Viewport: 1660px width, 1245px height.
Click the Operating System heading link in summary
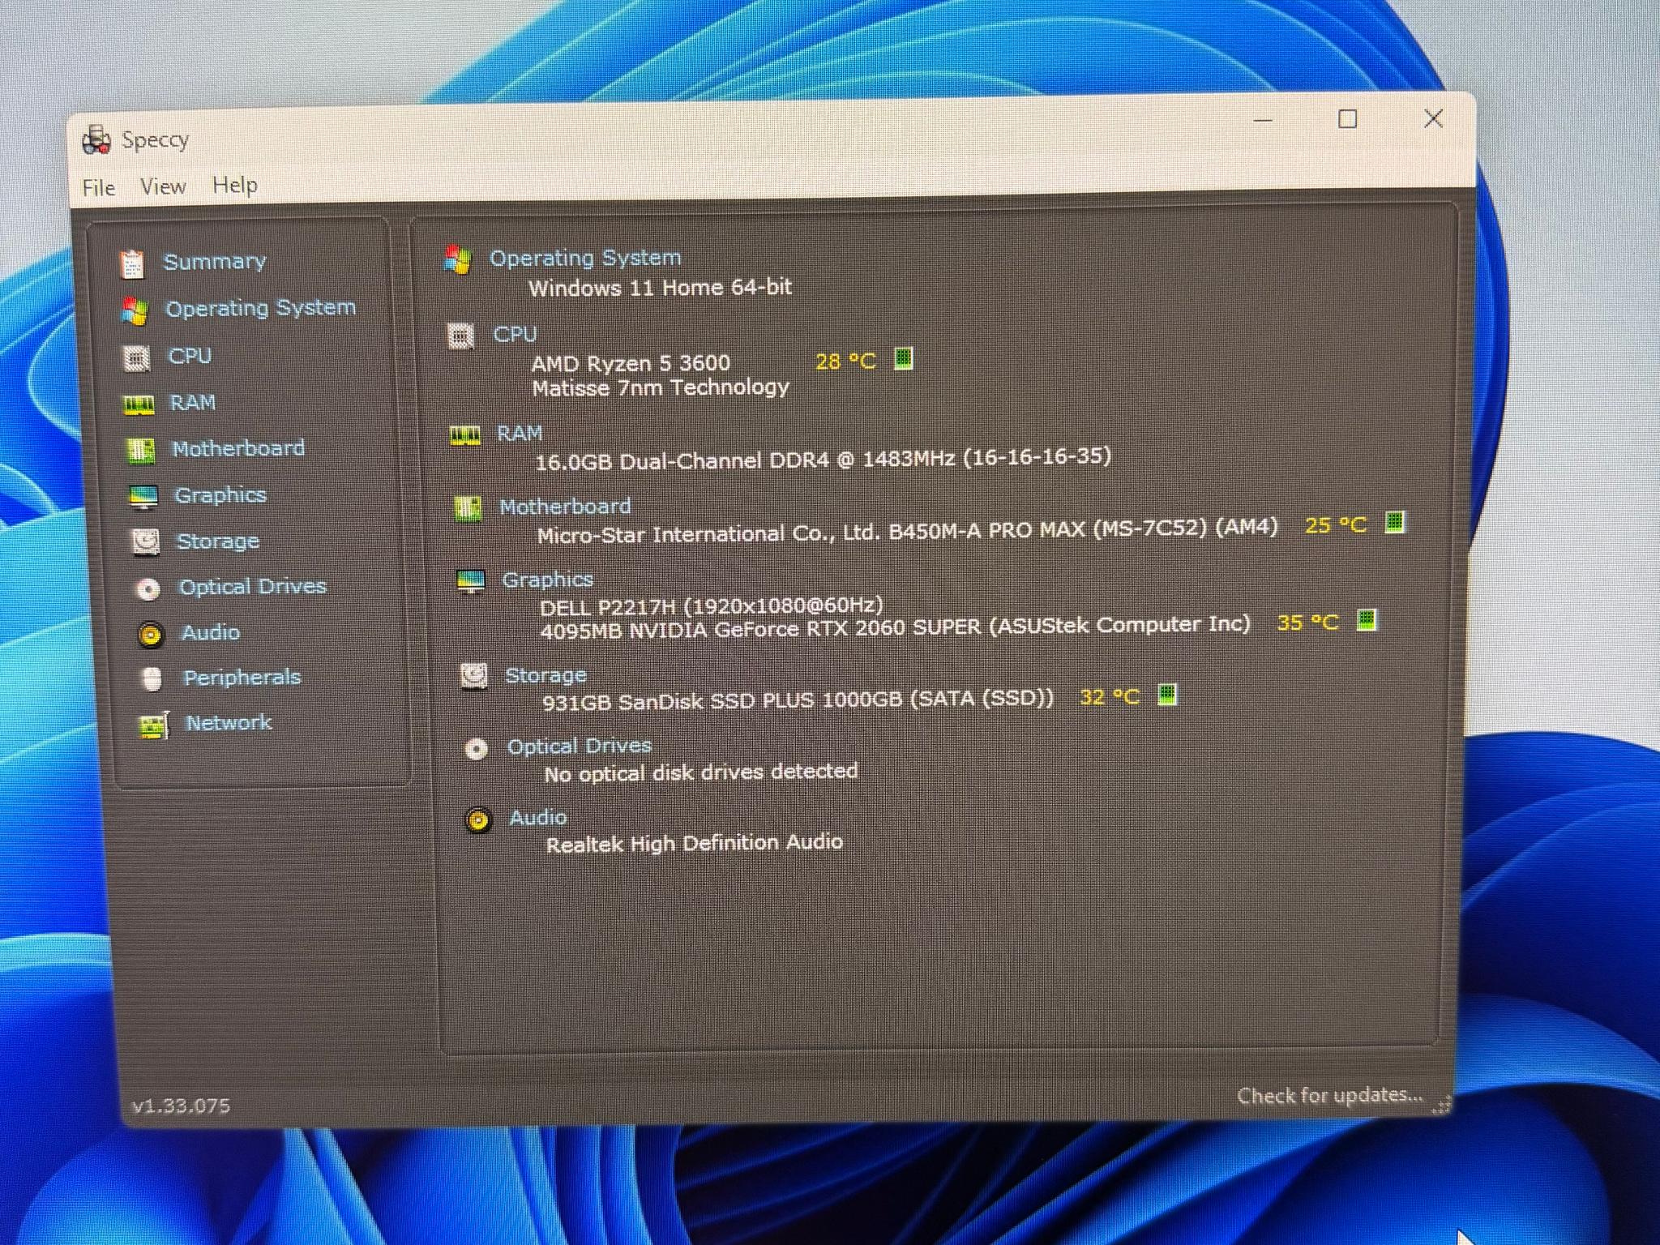pos(585,259)
